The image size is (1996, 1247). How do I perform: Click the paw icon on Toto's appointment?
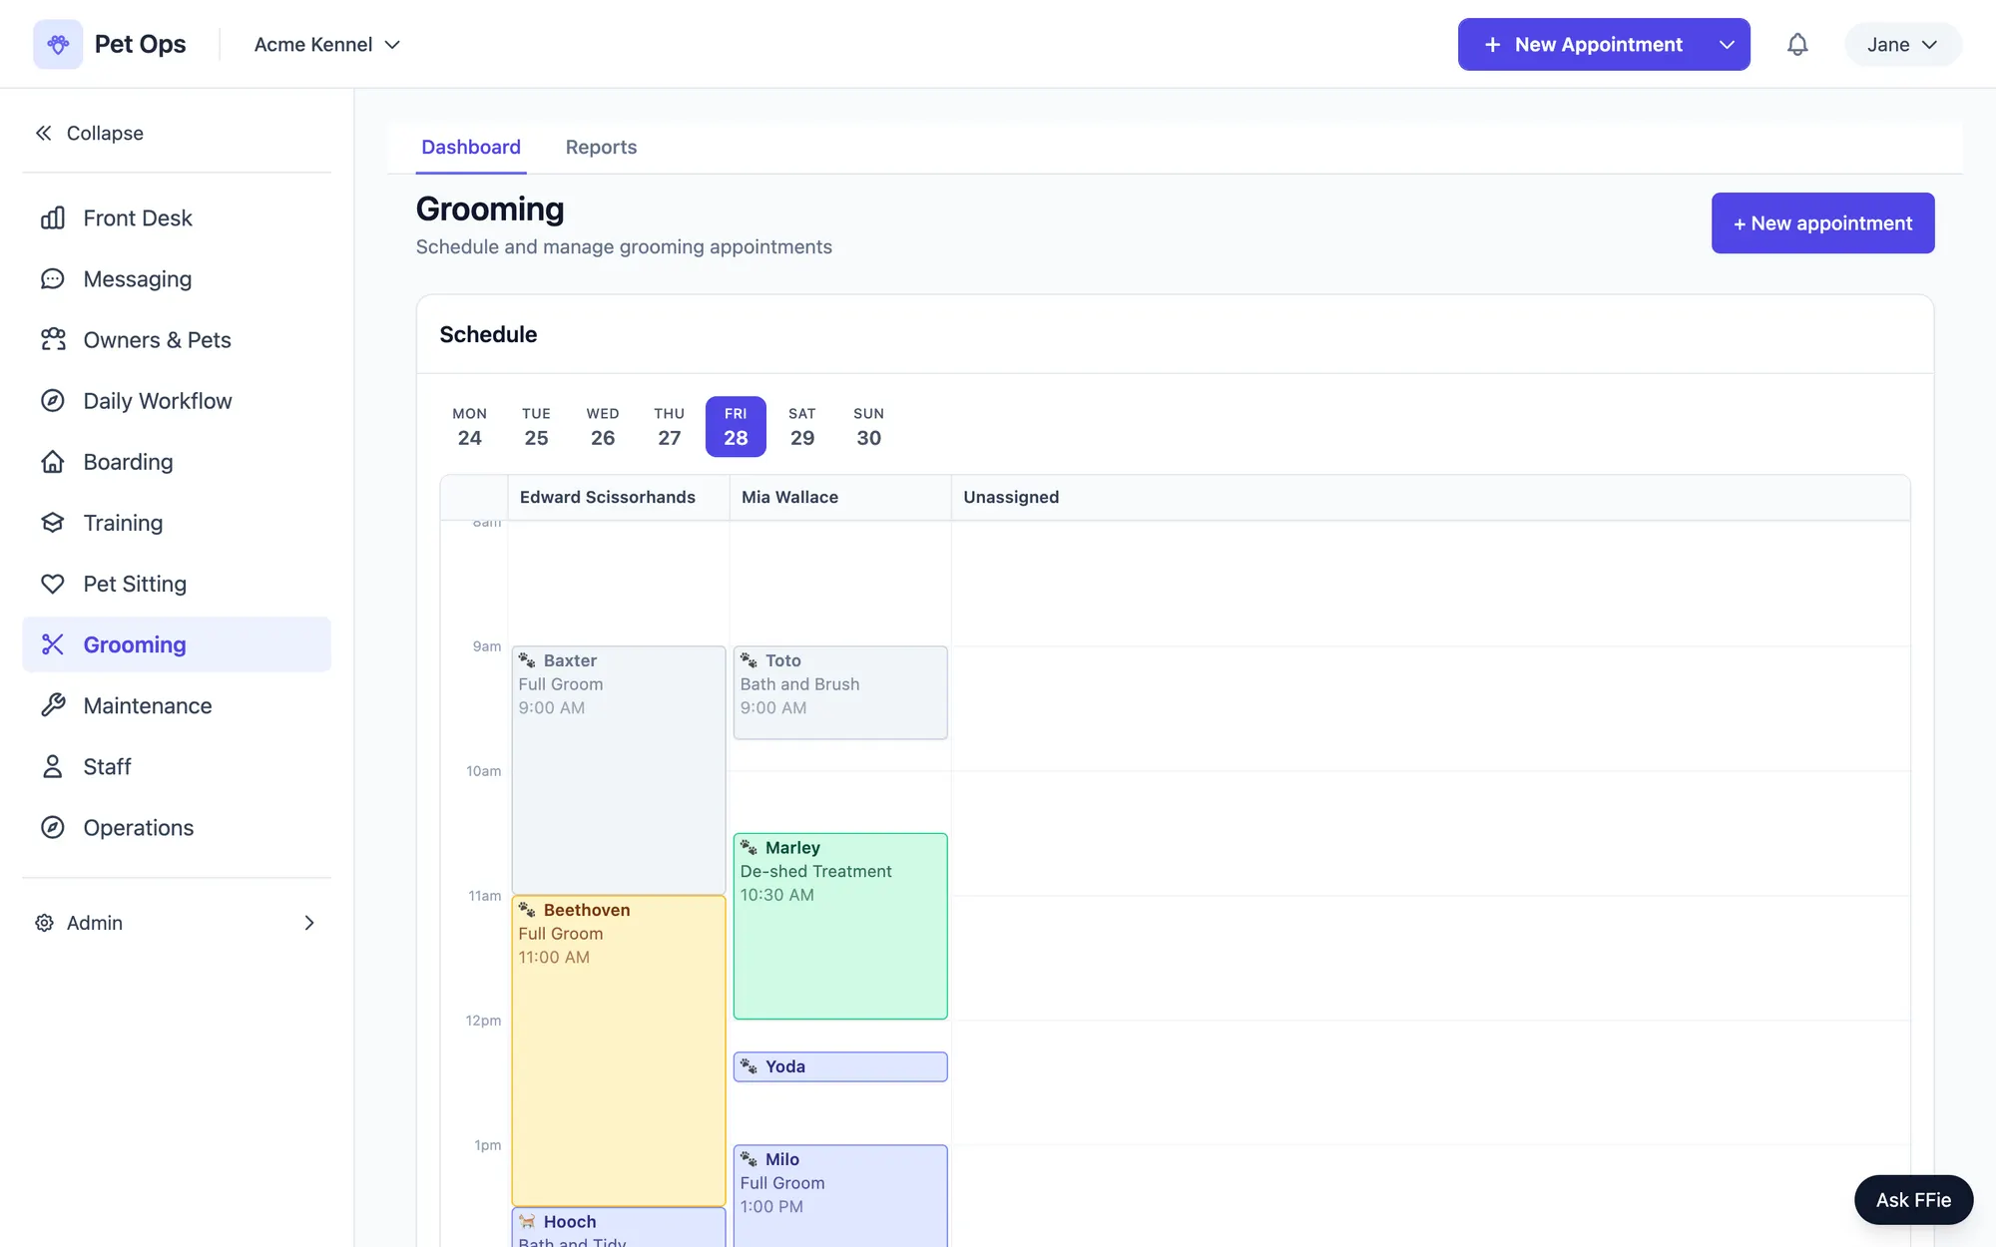pos(748,660)
